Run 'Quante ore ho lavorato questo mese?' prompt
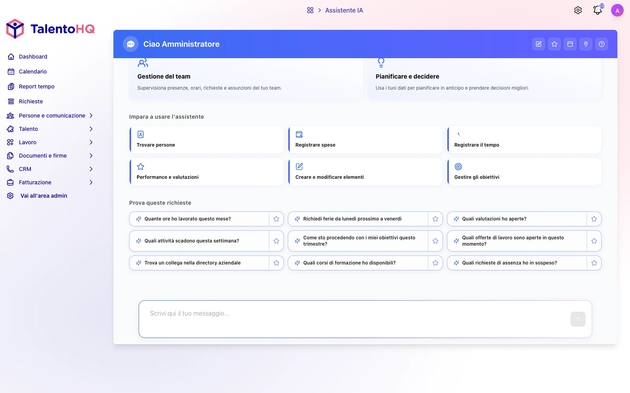Image resolution: width=630 pixels, height=393 pixels. point(199,219)
